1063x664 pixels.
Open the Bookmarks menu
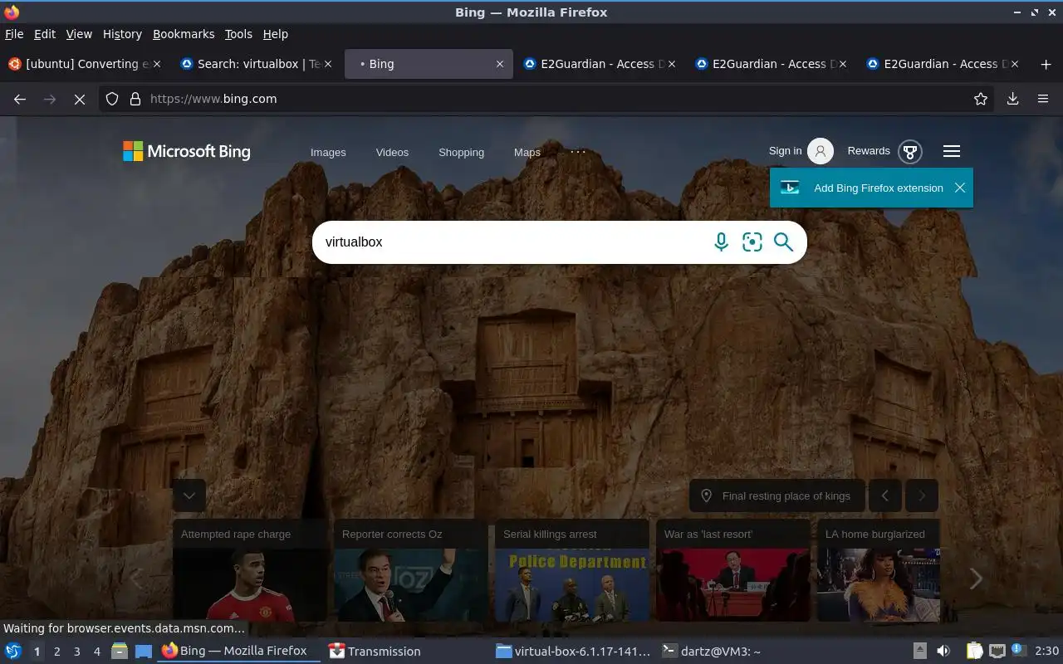(184, 34)
